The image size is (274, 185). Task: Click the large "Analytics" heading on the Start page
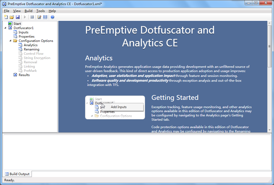click(x=99, y=58)
